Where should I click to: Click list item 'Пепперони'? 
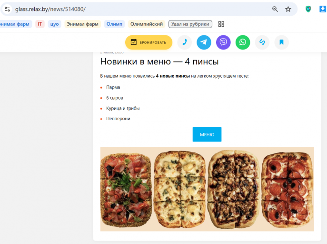coord(118,119)
